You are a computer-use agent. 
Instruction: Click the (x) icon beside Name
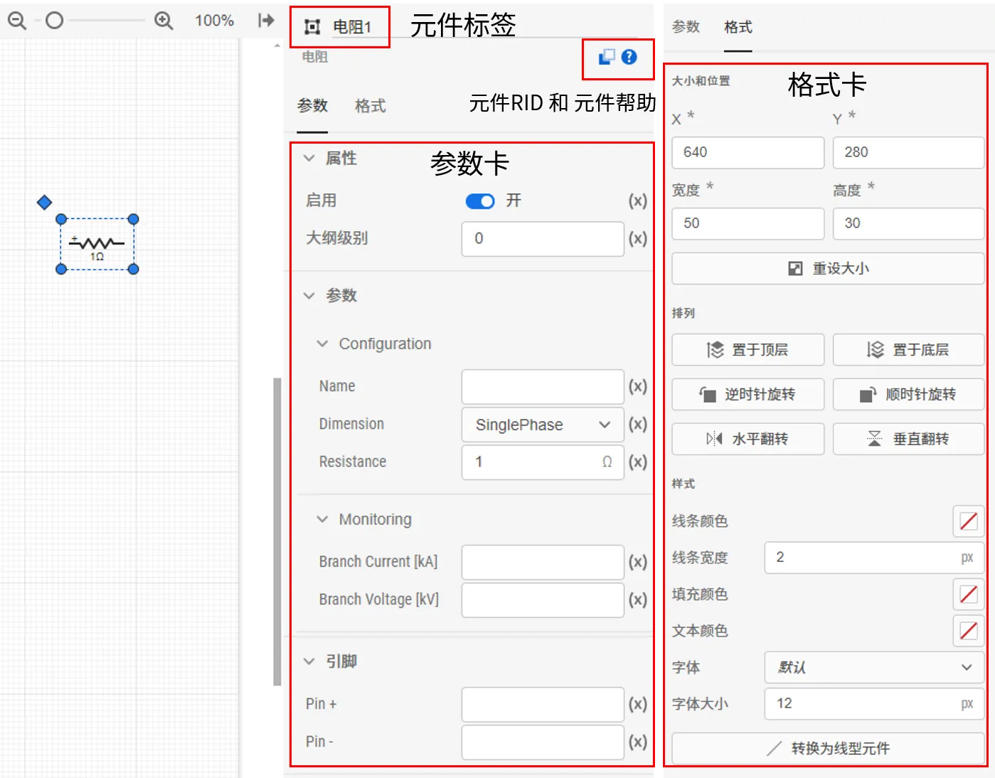coord(638,387)
